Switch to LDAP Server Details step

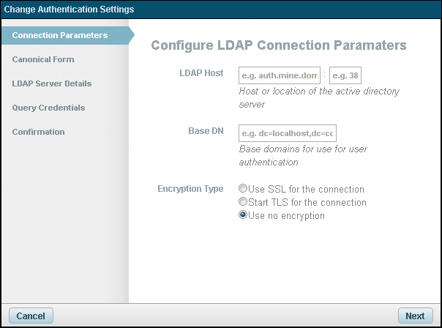pos(51,83)
